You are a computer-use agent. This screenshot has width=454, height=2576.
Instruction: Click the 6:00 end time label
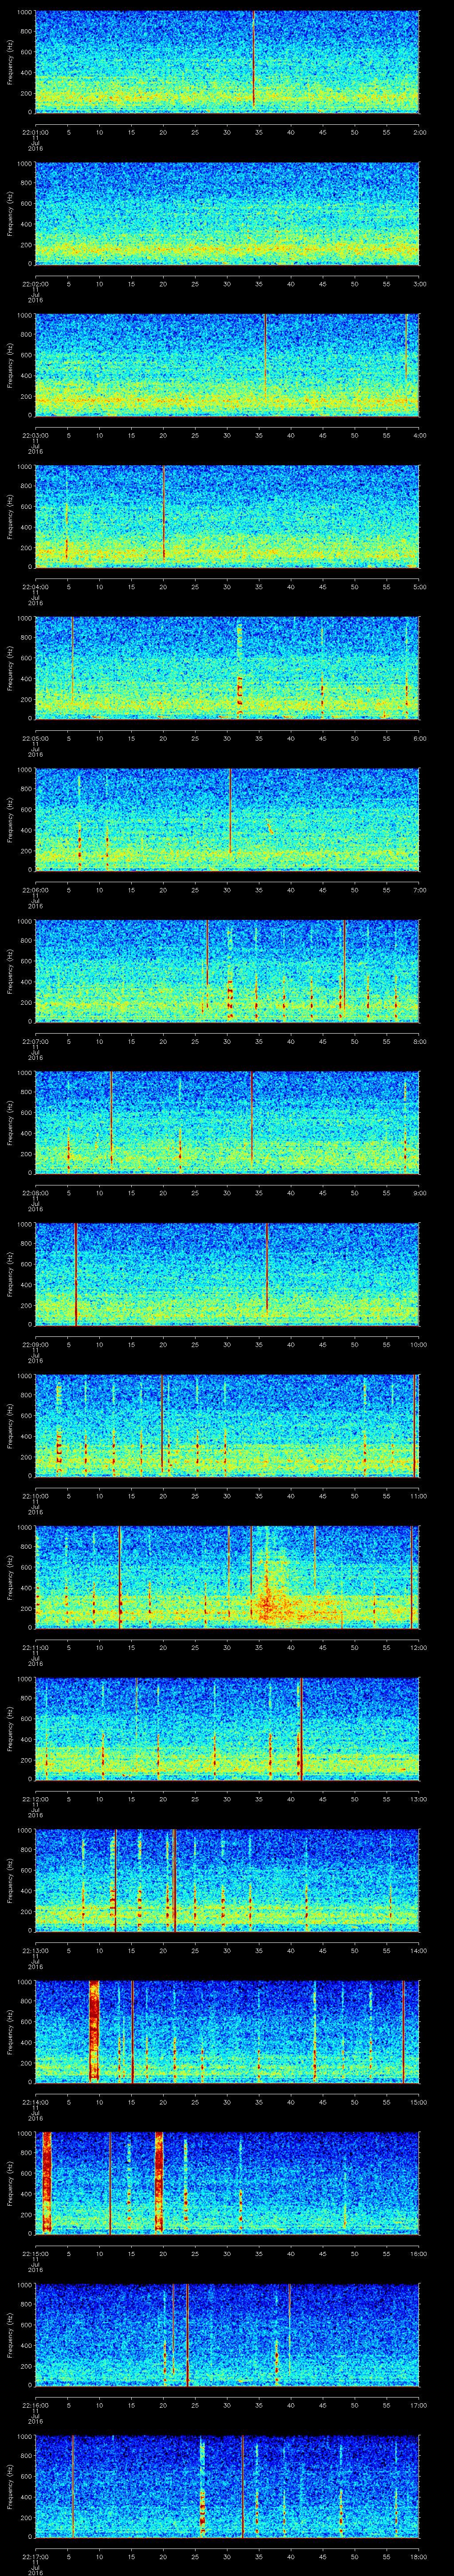coord(419,738)
